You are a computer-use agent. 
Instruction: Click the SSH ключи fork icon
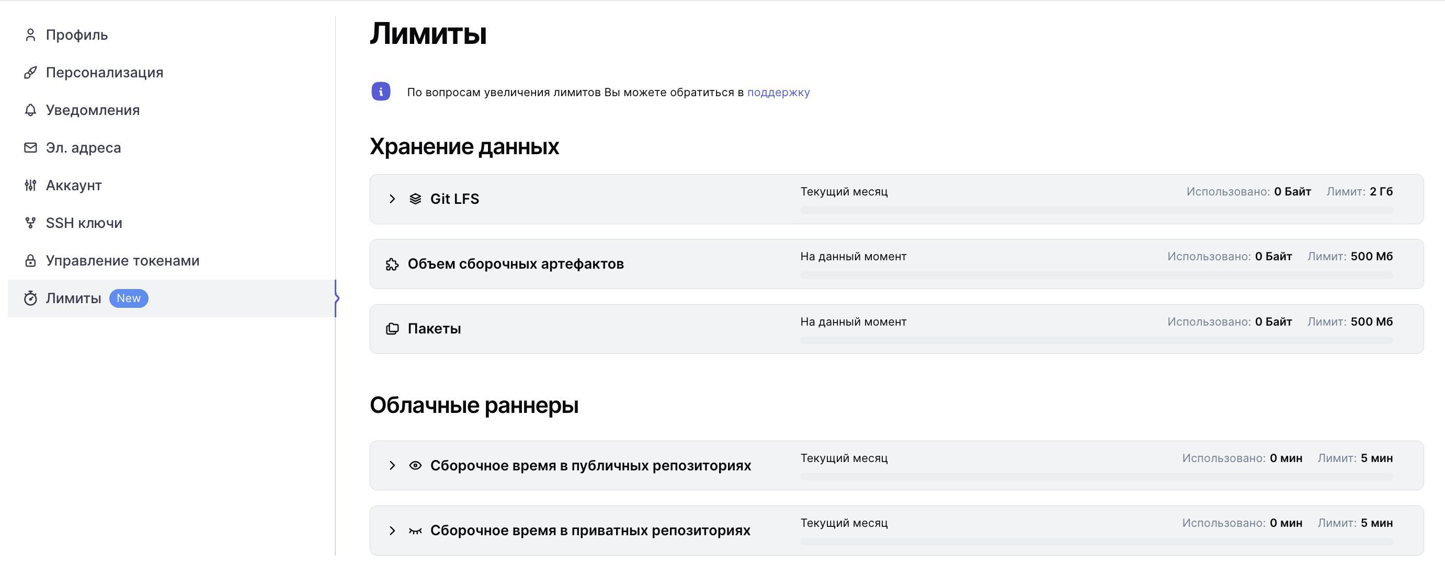[30, 223]
